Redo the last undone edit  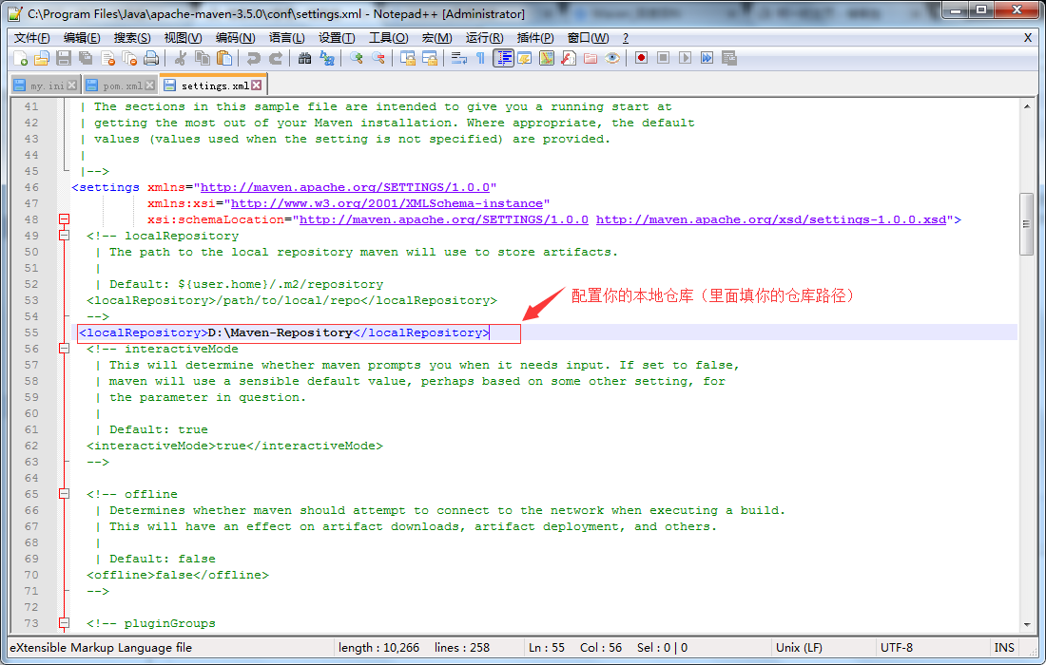click(x=276, y=59)
